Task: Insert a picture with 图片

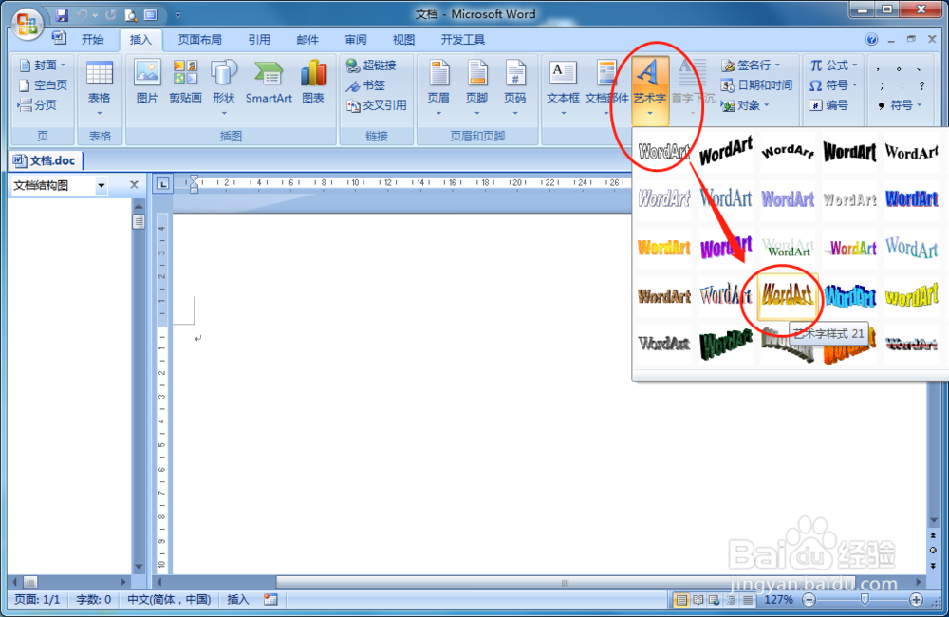Action: click(147, 83)
